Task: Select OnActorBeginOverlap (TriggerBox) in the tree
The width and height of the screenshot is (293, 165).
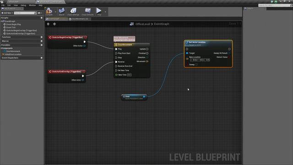Action: pos(22,31)
